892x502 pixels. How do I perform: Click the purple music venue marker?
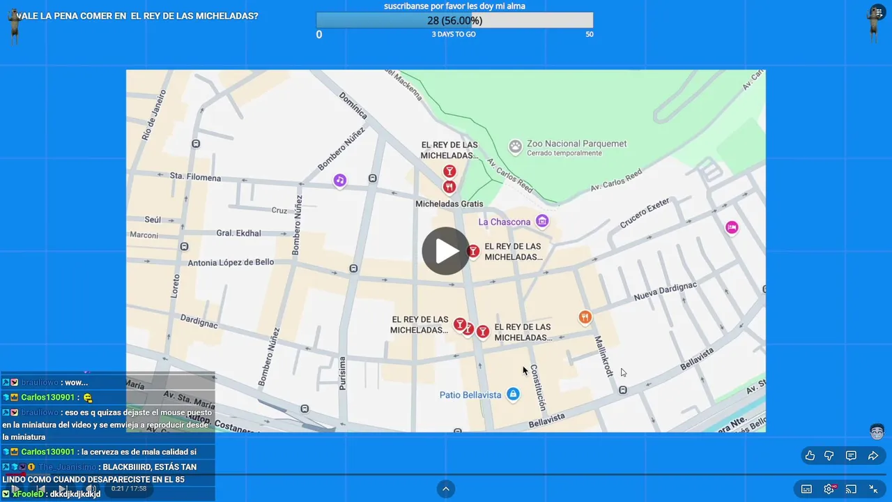[339, 181]
